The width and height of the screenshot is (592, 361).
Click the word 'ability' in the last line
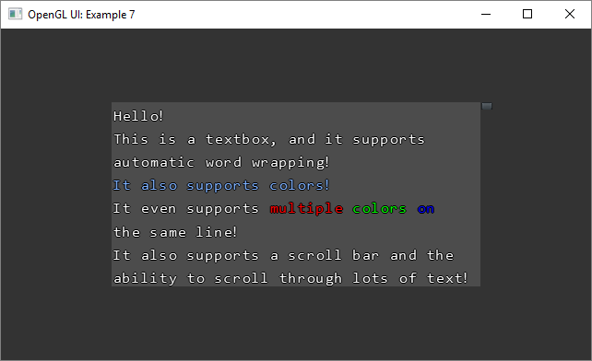click(145, 279)
